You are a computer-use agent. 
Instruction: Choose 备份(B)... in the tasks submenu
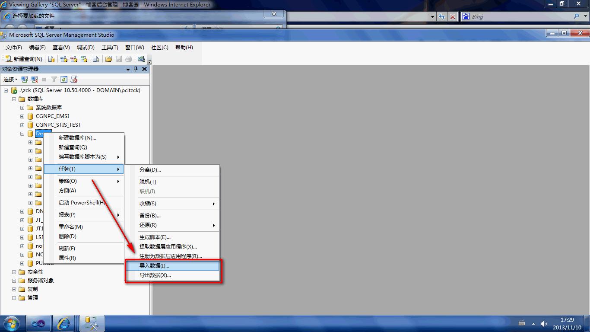point(172,216)
